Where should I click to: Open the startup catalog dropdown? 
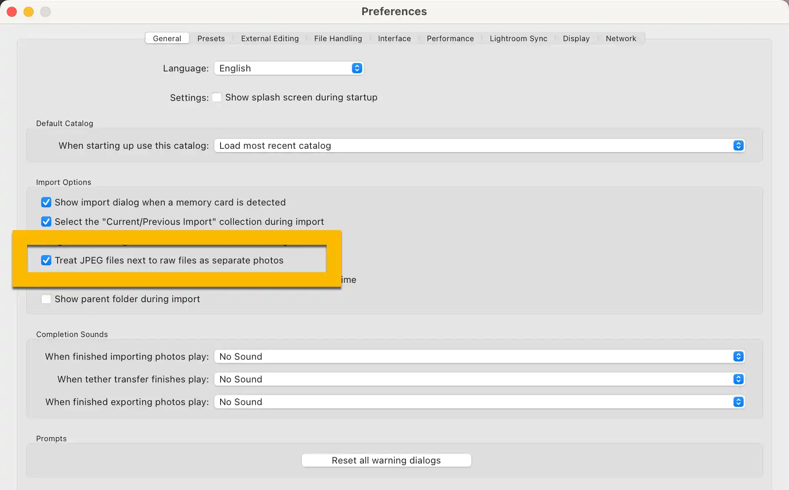click(x=479, y=145)
